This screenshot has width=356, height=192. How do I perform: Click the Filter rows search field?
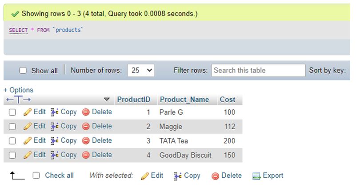click(258, 70)
